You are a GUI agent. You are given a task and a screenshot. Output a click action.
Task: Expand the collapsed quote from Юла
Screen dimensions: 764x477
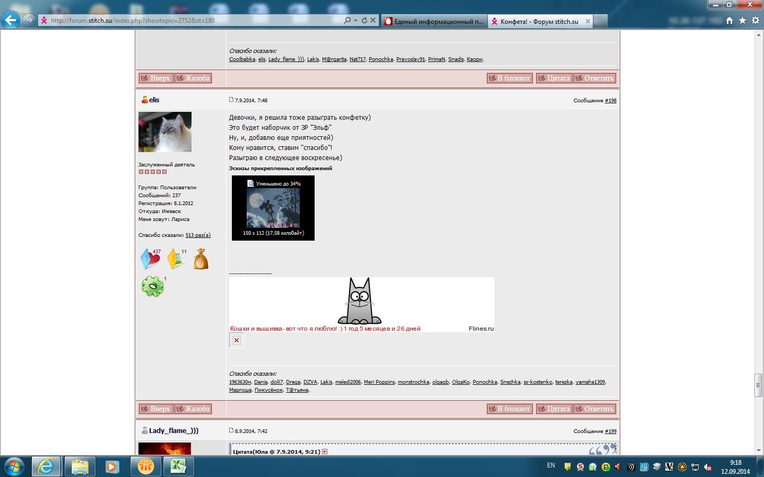click(x=325, y=452)
